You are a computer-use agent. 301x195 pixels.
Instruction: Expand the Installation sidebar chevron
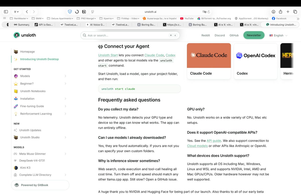click(x=65, y=98)
